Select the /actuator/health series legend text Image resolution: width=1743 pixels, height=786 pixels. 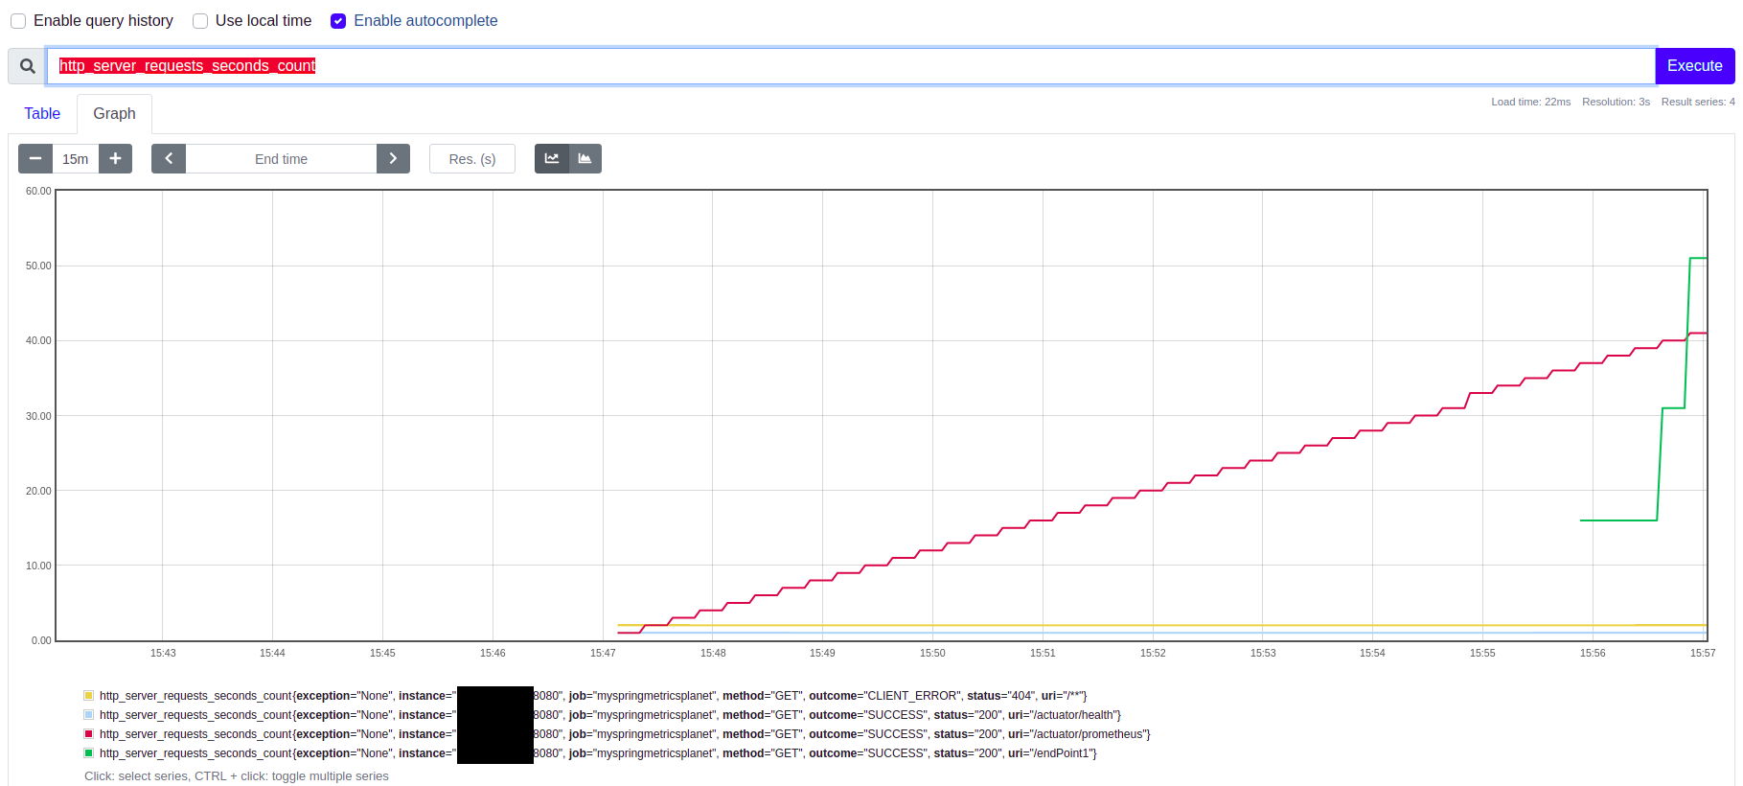[610, 715]
